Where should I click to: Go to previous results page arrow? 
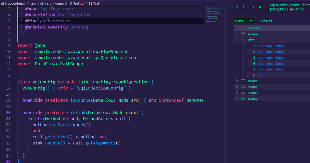(237, 7)
